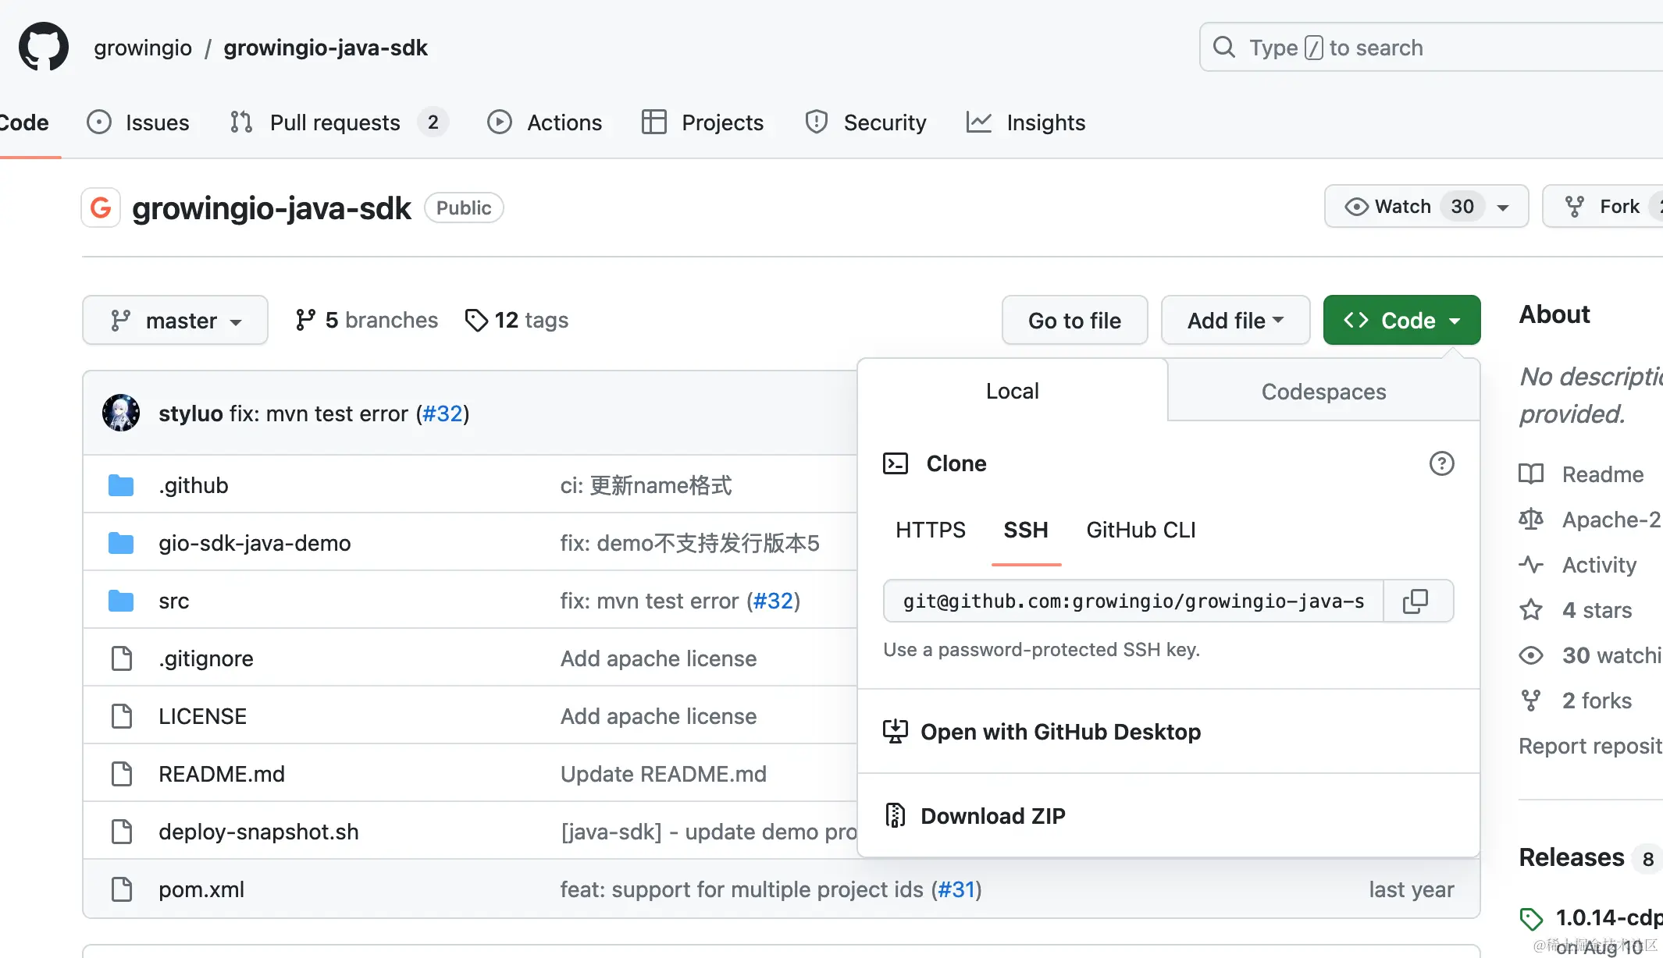Screen dimensions: 1663x958
Task: Open the growingio-java-sdk breadcrumb link
Action: pyautogui.click(x=326, y=48)
